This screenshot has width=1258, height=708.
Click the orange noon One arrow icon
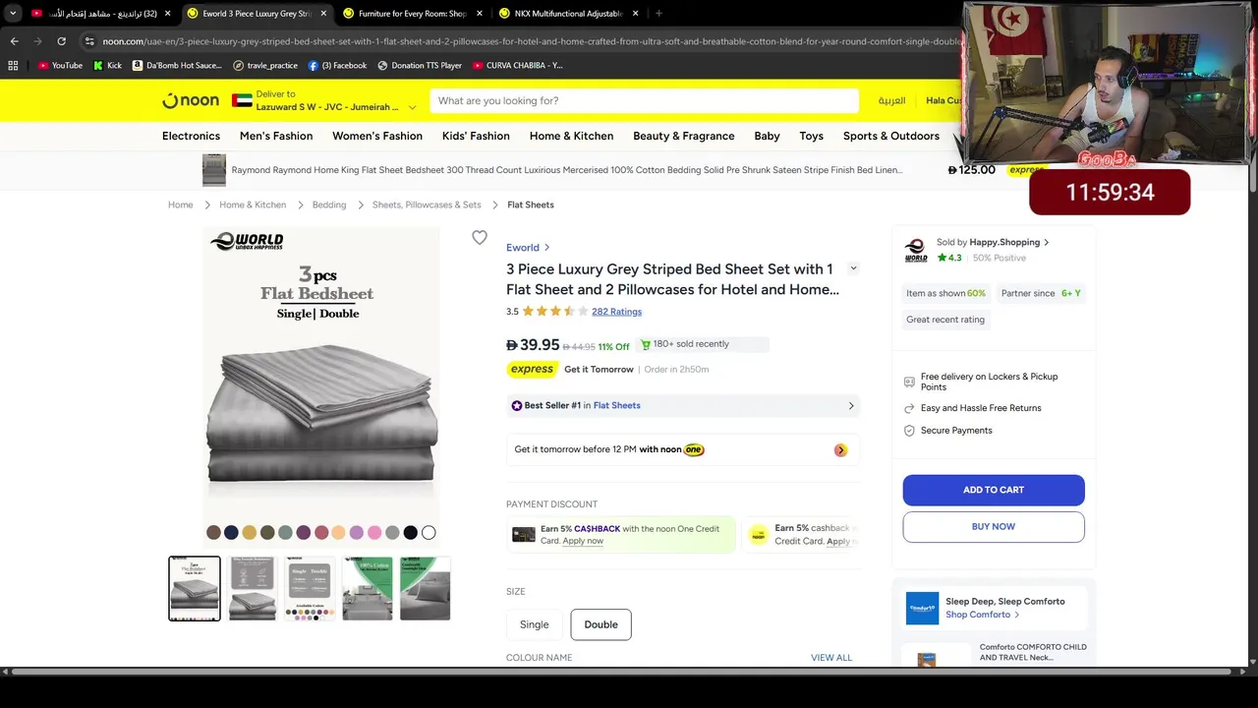point(840,450)
